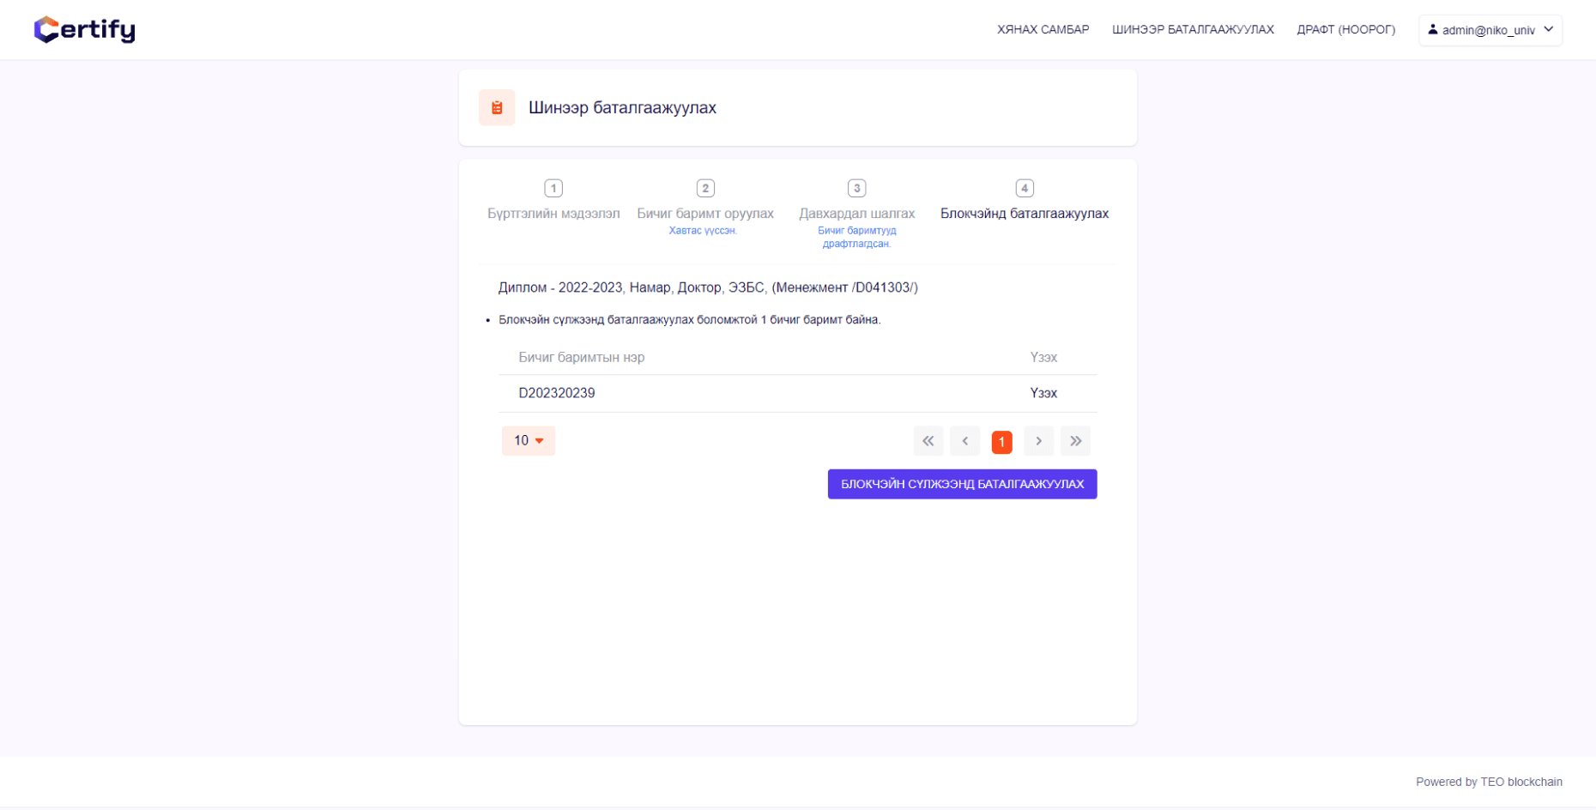Click the Powered by TEO blockchain footer text
This screenshot has width=1596, height=810.
[1489, 782]
